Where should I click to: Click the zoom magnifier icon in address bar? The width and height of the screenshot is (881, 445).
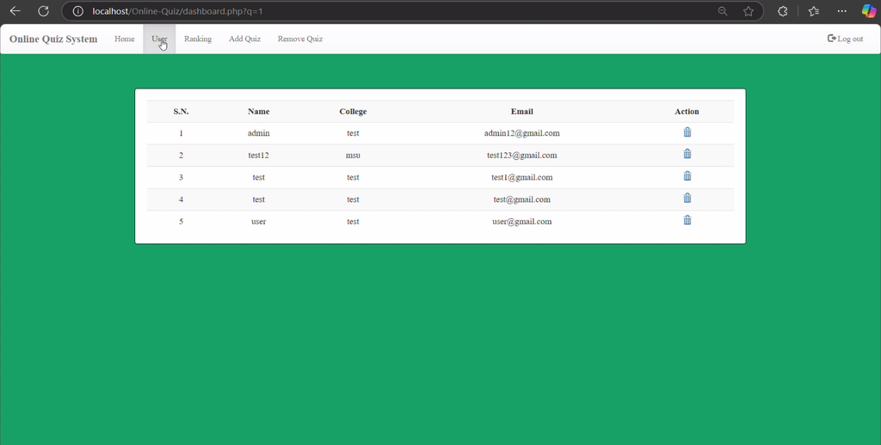(x=723, y=11)
